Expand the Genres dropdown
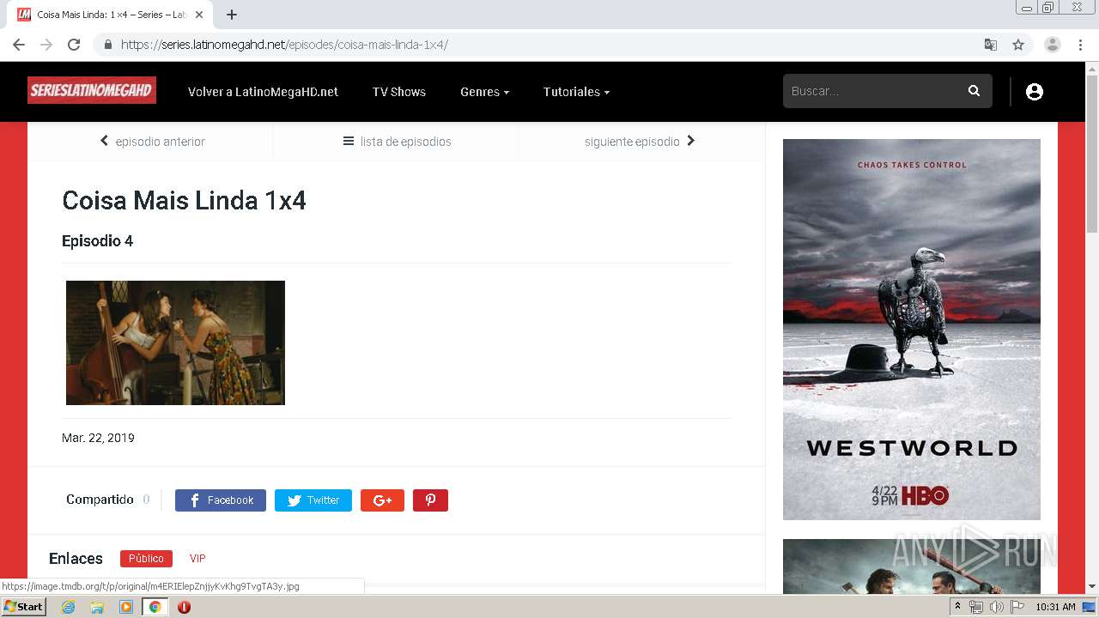The image size is (1099, 618). tap(484, 92)
